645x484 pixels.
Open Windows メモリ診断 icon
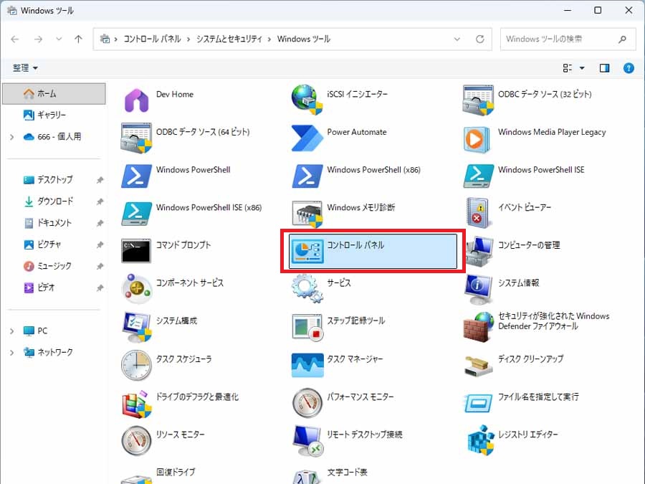point(307,214)
